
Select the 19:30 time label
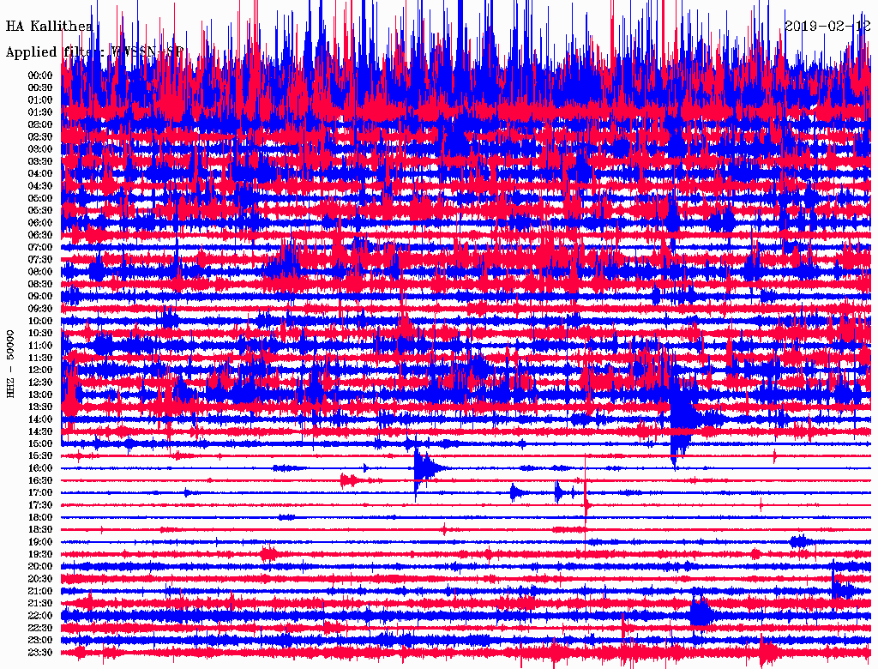point(39,555)
